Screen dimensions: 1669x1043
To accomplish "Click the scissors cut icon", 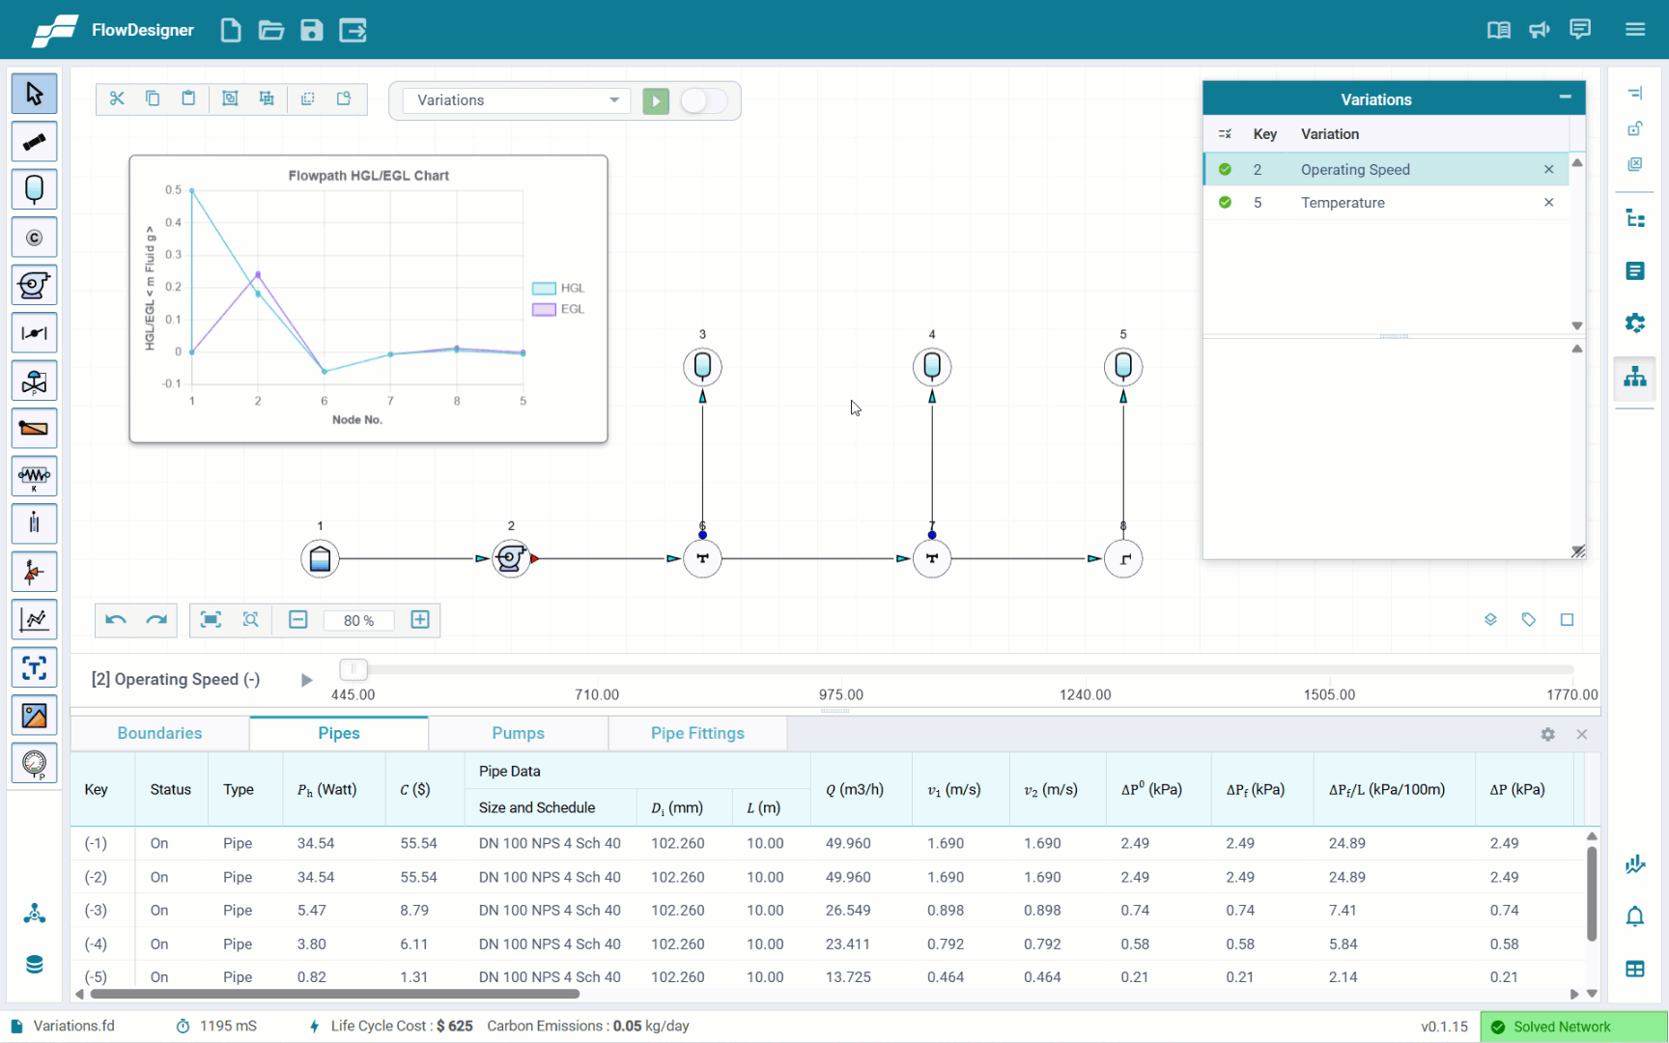I will [117, 99].
